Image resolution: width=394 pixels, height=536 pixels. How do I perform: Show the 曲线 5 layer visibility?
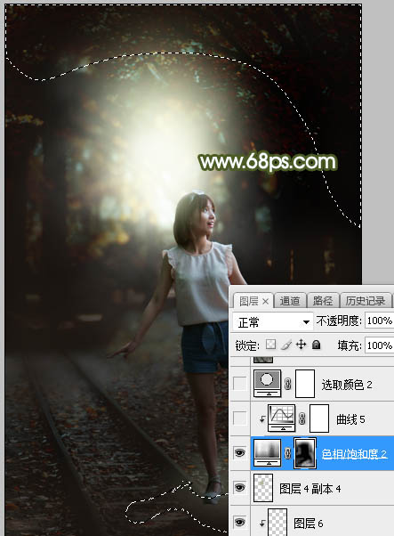[x=239, y=418]
